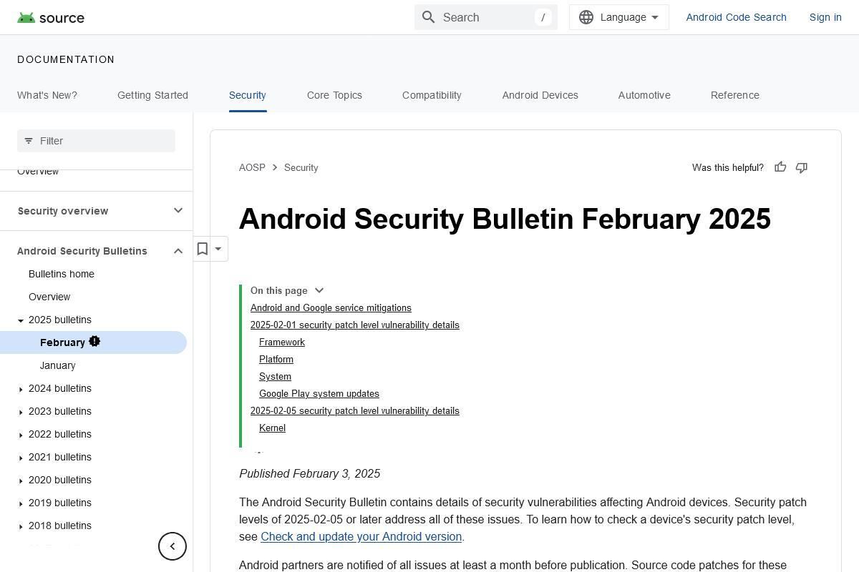Collapse the 2025 bulletins tree node
The image size is (859, 572).
click(21, 320)
